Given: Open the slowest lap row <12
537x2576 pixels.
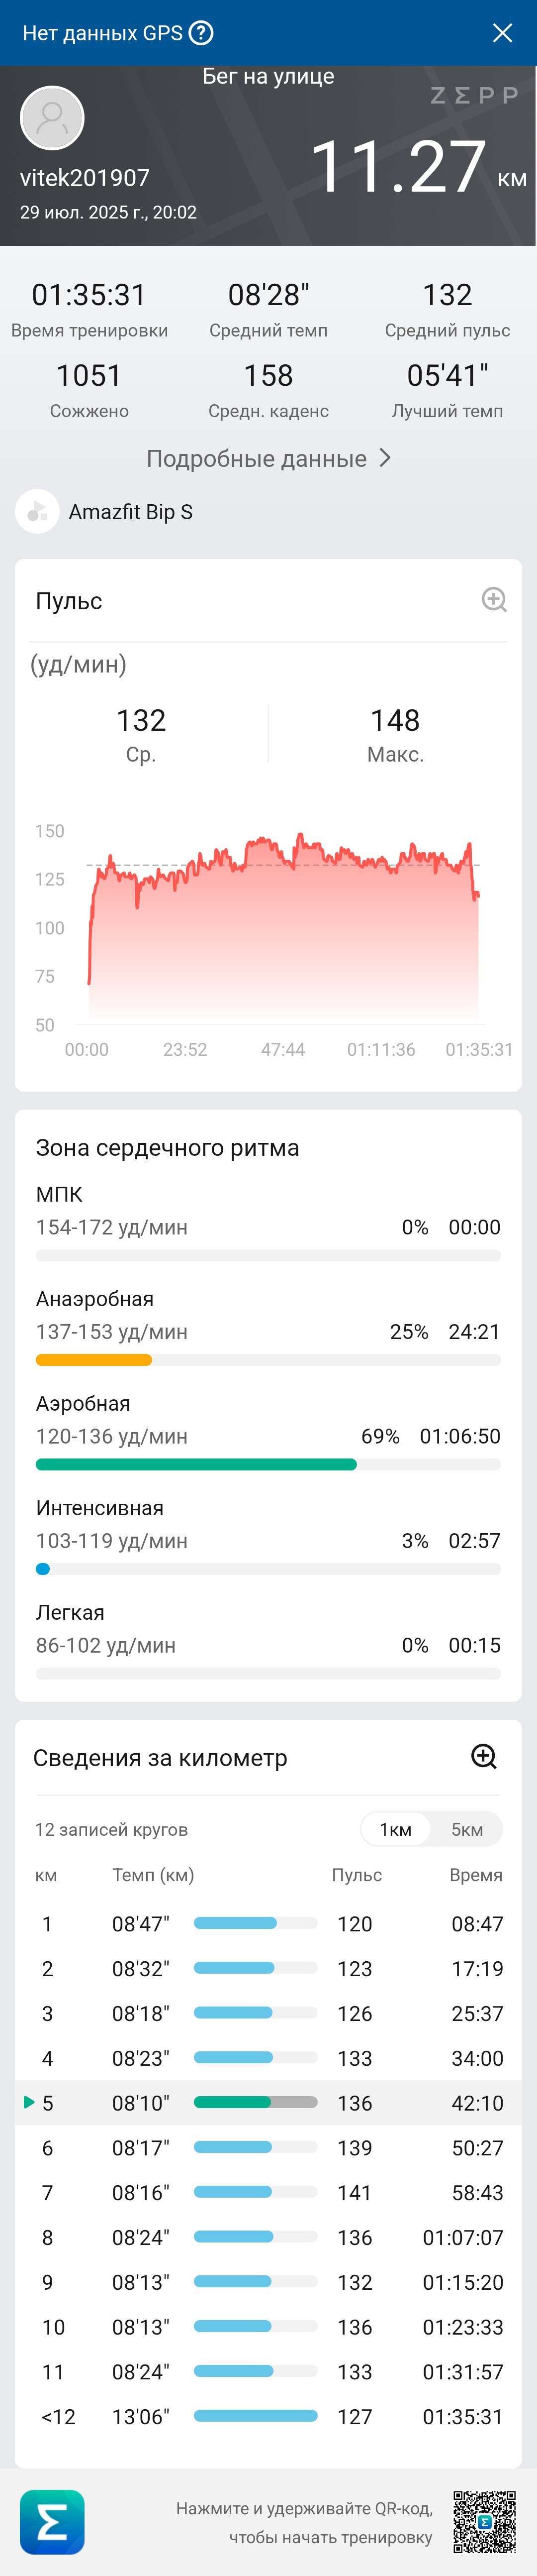Looking at the screenshot, I should (268, 2416).
